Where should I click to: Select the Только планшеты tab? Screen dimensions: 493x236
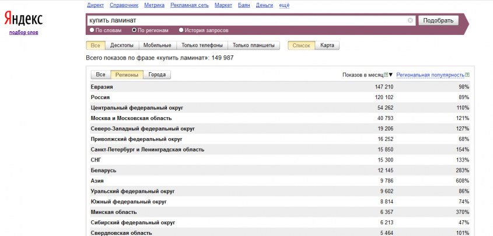coord(254,45)
